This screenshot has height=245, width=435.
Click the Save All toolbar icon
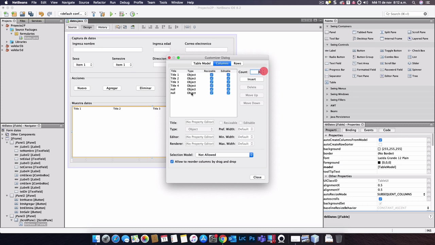tap(31, 14)
